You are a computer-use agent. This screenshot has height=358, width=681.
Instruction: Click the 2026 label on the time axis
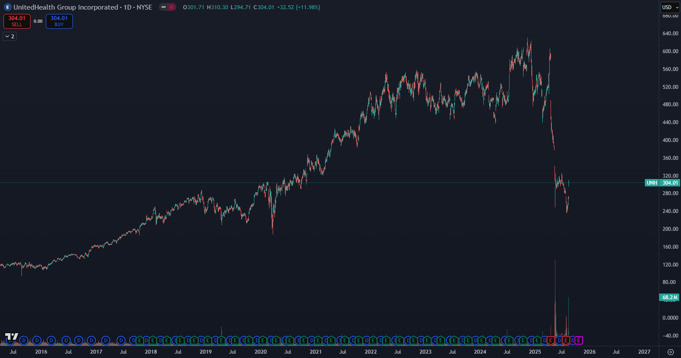589,352
